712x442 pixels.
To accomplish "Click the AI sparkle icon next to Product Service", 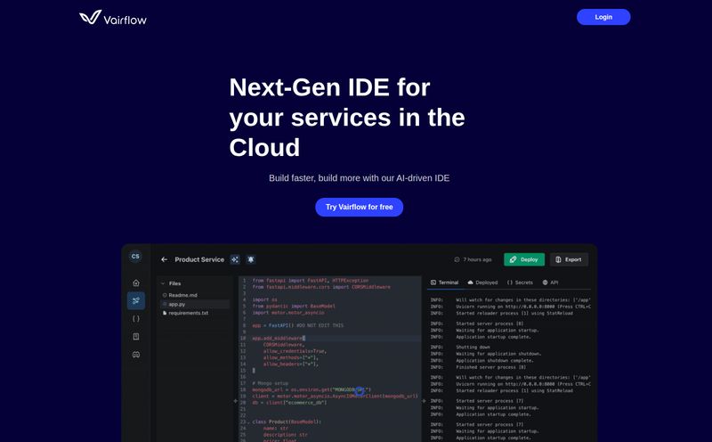I will [235, 259].
